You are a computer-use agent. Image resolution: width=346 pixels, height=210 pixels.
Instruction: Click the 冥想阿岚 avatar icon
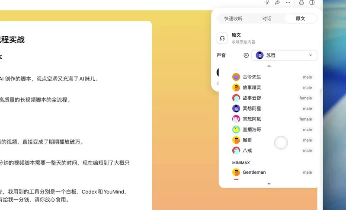click(236, 119)
